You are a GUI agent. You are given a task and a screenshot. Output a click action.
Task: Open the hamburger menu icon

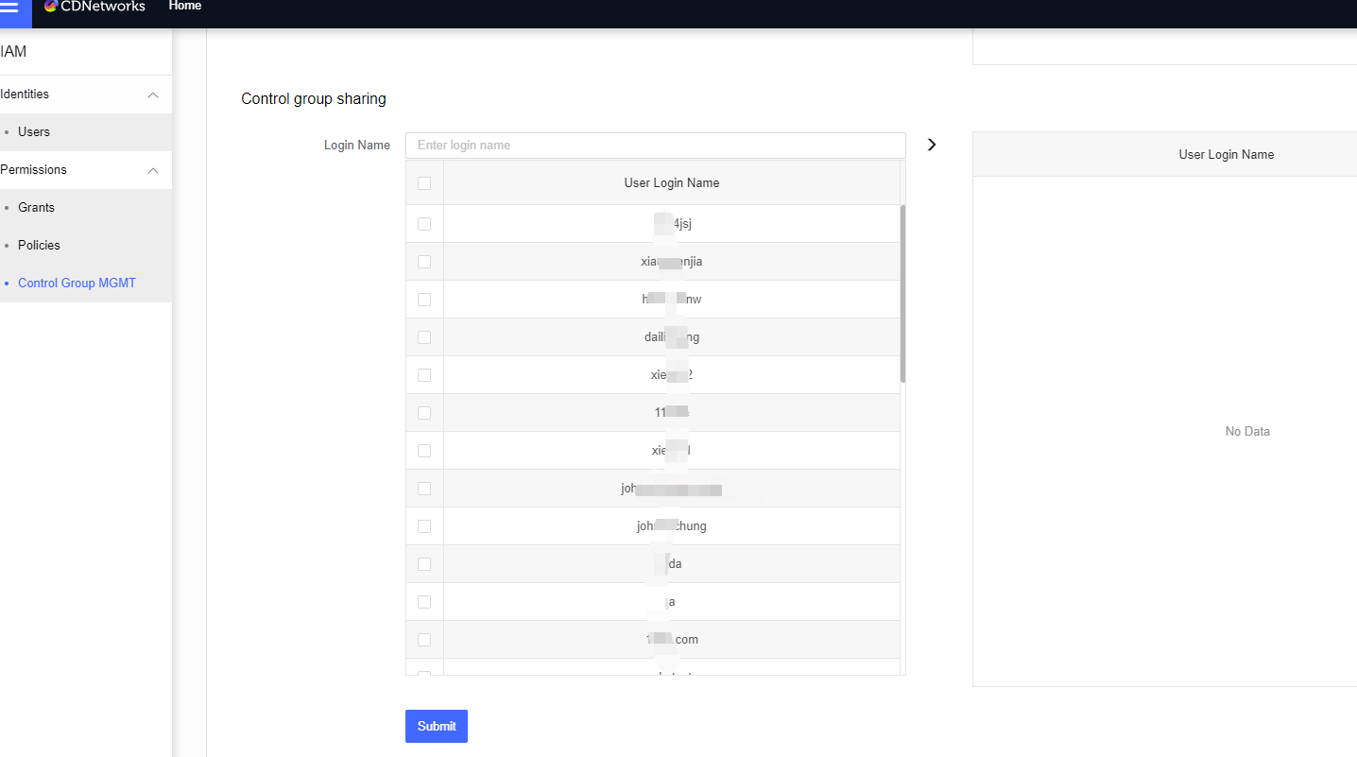tap(9, 8)
